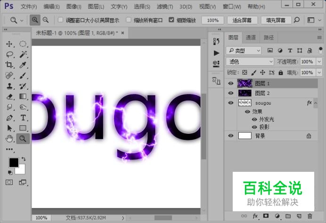Choose Zoom Out mode in options bar
This screenshot has height=223, width=326.
[x=46, y=20]
